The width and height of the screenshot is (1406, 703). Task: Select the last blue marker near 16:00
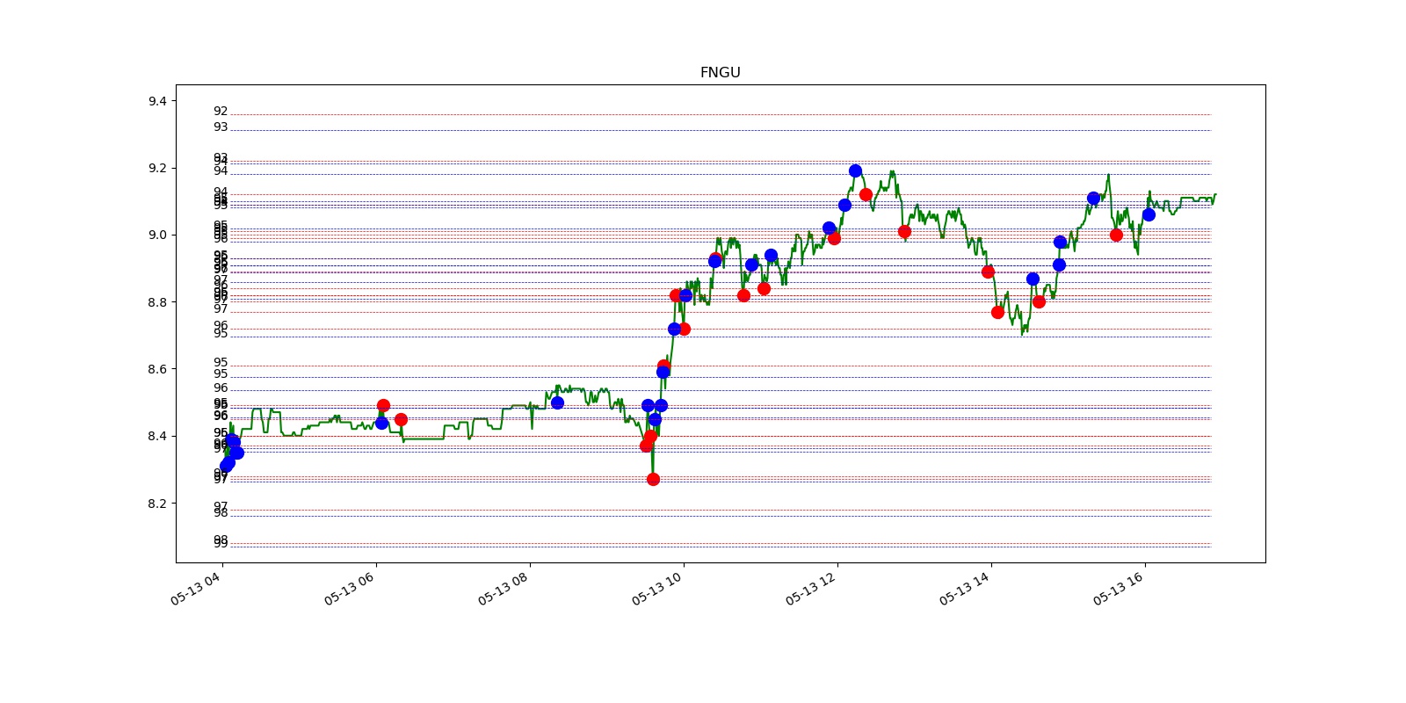pos(1149,214)
